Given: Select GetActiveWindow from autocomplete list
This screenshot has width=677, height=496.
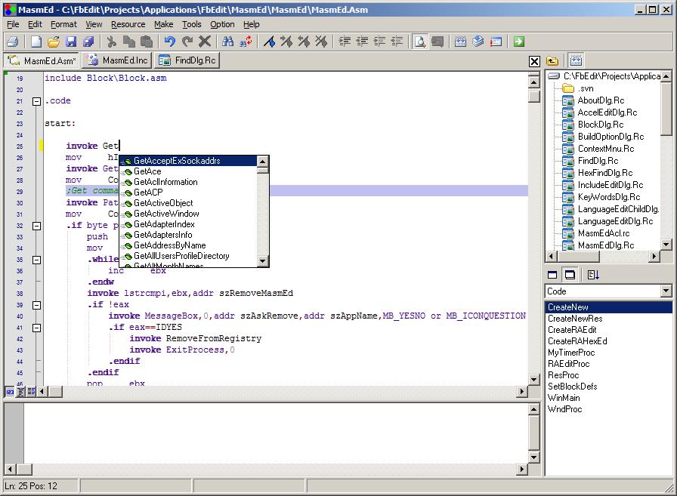Looking at the screenshot, I should pyautogui.click(x=166, y=214).
